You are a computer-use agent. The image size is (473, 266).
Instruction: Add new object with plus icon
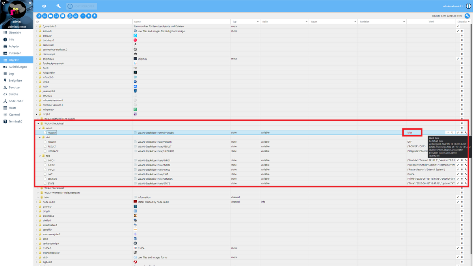click(x=83, y=16)
